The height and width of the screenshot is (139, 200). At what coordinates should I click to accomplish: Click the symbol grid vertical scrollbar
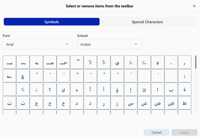click(x=196, y=62)
